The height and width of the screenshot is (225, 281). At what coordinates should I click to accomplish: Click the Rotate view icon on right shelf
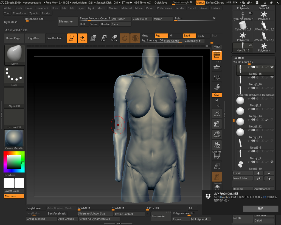(x=217, y=145)
